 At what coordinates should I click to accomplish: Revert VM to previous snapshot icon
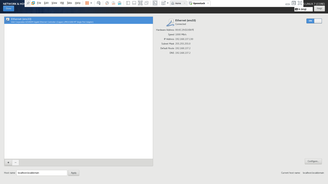coord(113,3)
